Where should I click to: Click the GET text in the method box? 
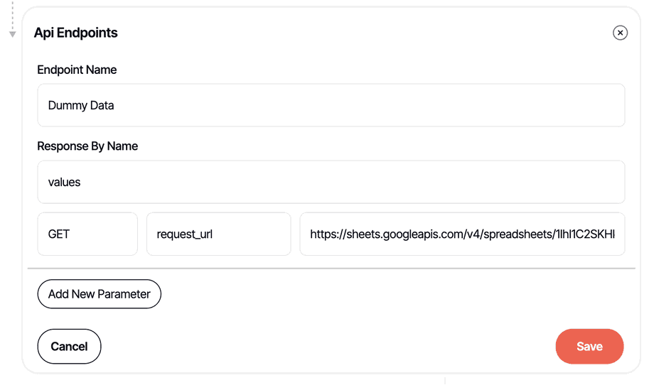(59, 234)
